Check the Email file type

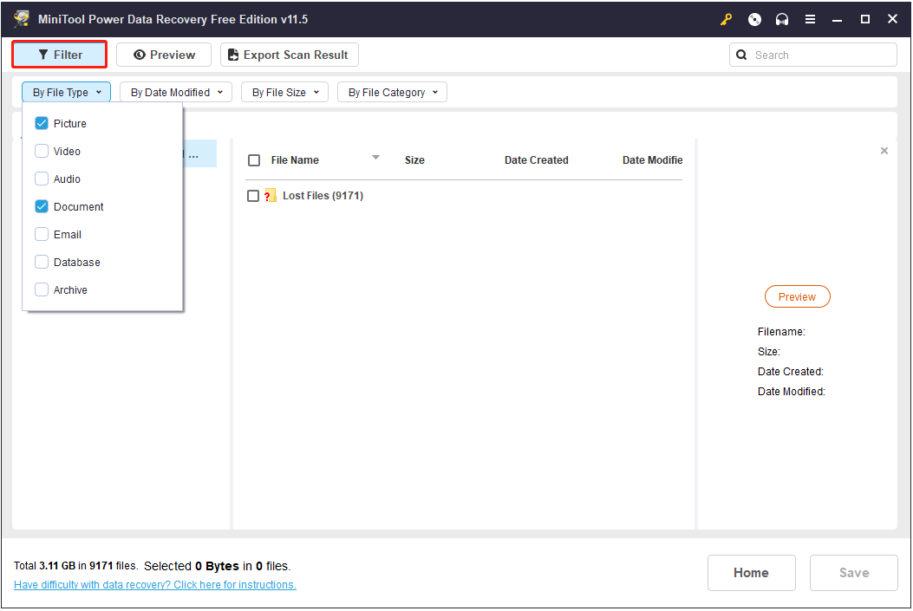tap(42, 235)
